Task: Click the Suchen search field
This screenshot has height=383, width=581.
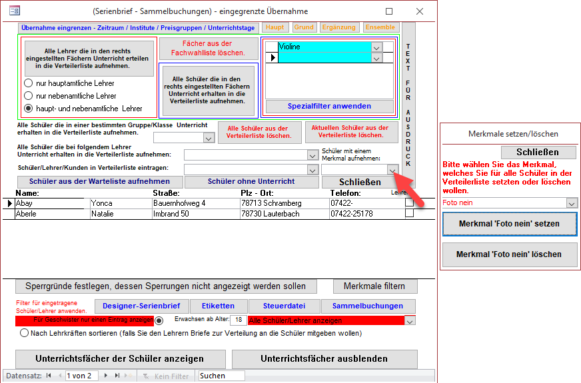Action: (x=221, y=376)
